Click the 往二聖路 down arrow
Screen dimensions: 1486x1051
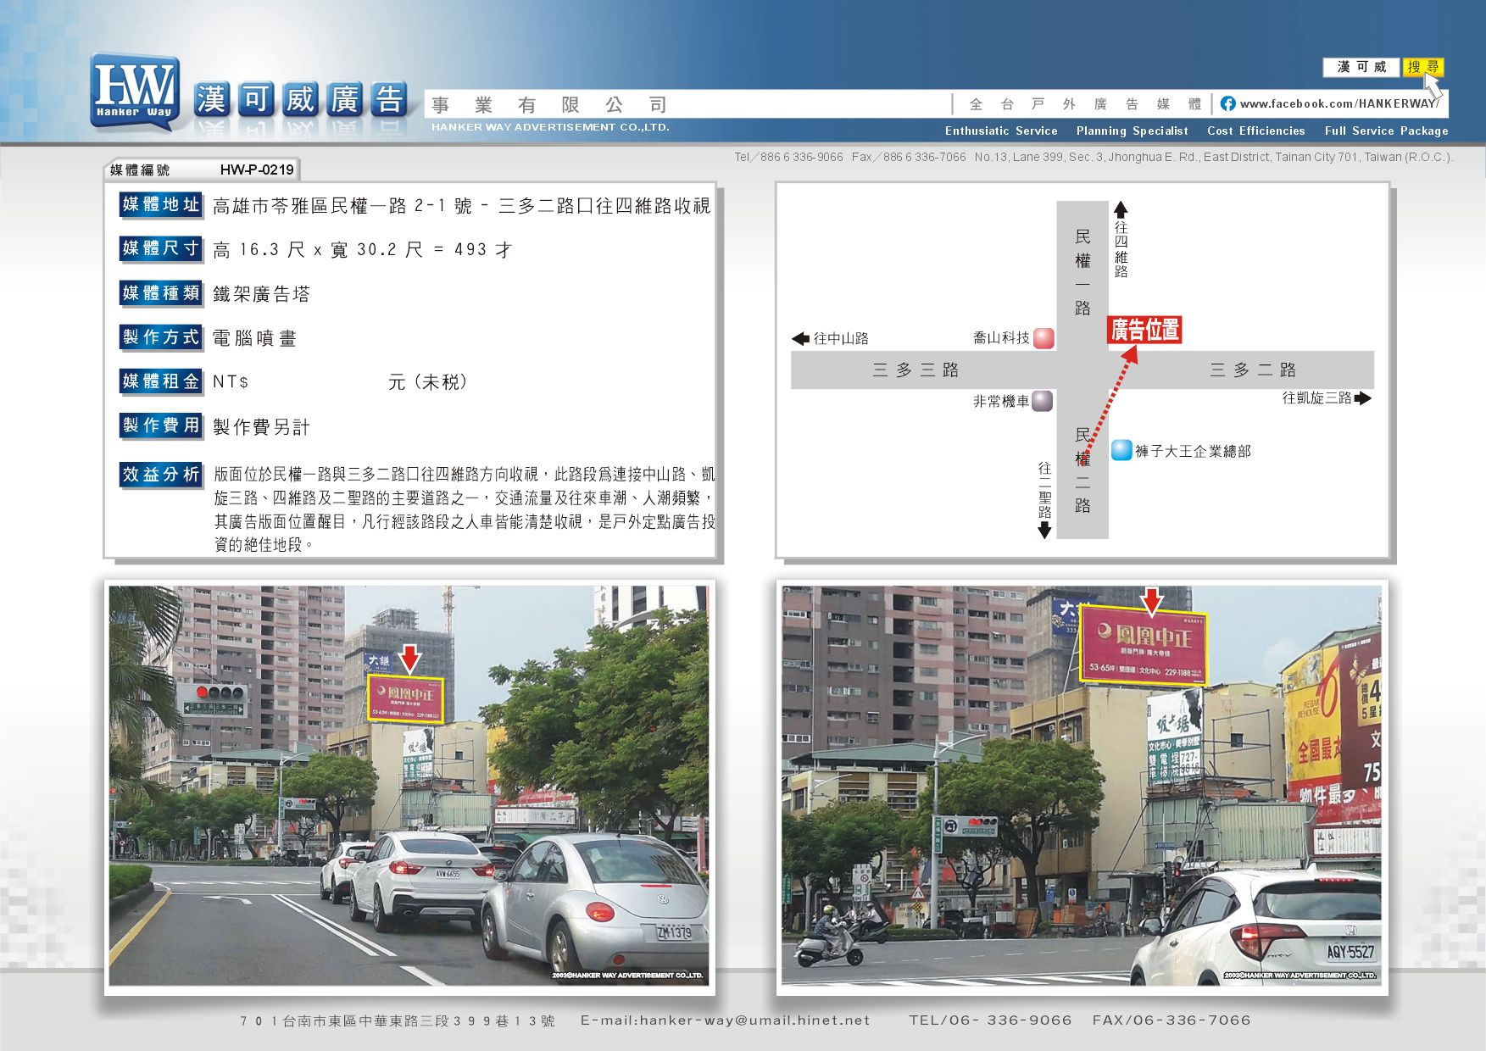pyautogui.click(x=1044, y=530)
